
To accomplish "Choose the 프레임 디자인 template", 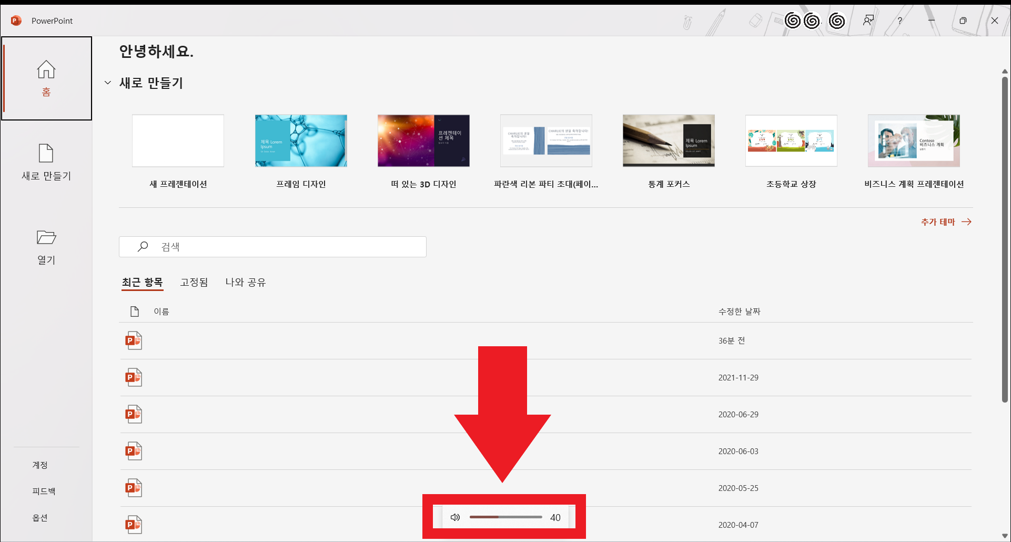I will pos(301,151).
